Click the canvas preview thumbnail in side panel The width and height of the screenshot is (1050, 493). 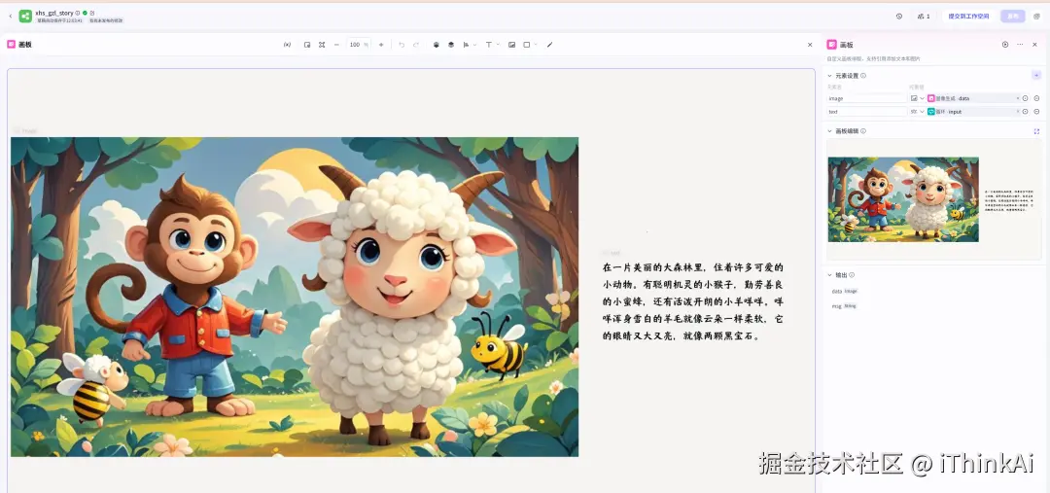[934, 199]
